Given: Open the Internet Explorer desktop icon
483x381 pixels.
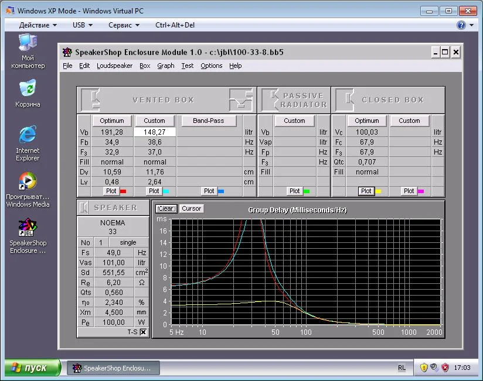Looking at the screenshot, I should coord(28,136).
